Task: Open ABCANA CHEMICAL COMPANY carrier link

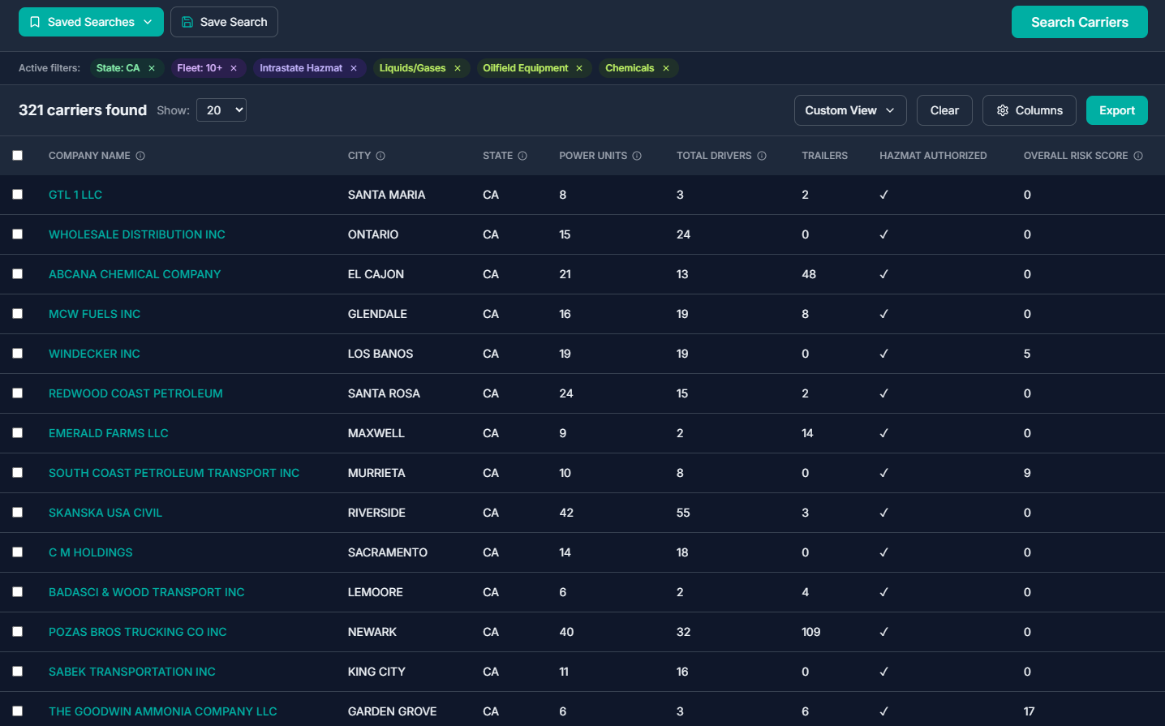Action: (x=135, y=274)
